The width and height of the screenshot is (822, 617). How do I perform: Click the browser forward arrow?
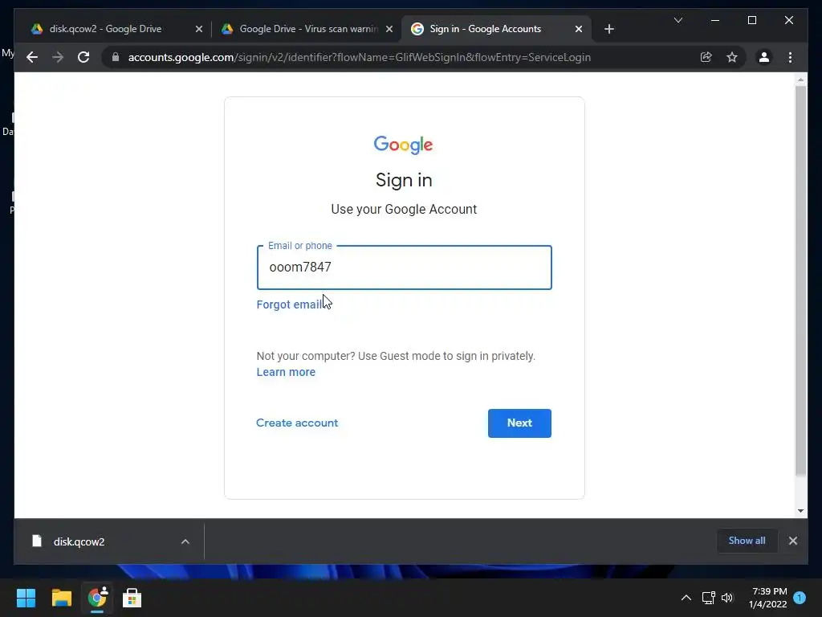coord(58,57)
